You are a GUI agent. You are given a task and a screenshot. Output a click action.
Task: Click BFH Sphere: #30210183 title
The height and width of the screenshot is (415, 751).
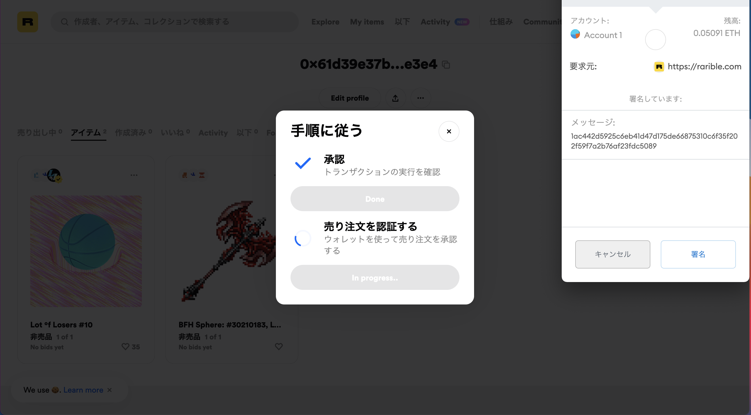(x=230, y=325)
